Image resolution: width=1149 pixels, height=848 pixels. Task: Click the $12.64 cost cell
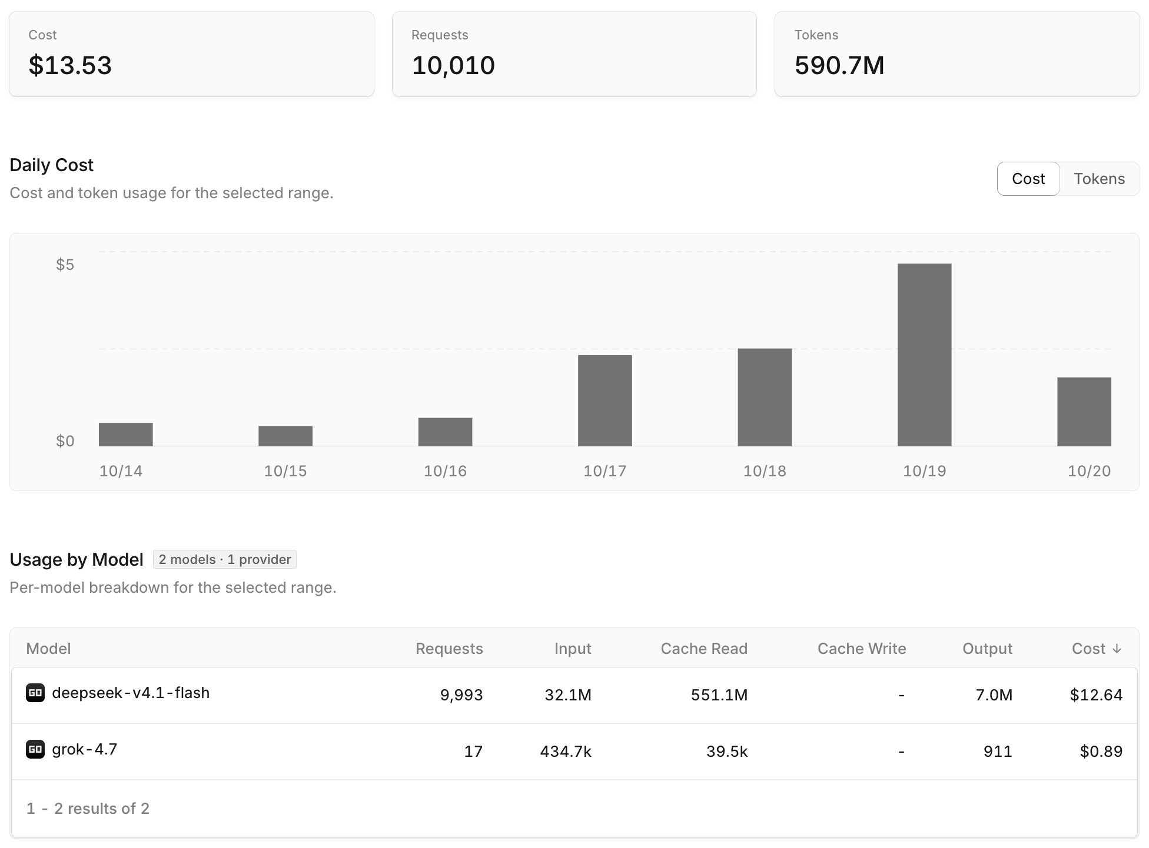tap(1096, 695)
